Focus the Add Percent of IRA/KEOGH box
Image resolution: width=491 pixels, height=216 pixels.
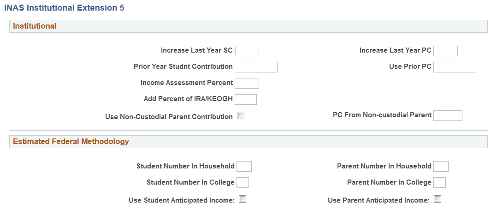(x=246, y=99)
